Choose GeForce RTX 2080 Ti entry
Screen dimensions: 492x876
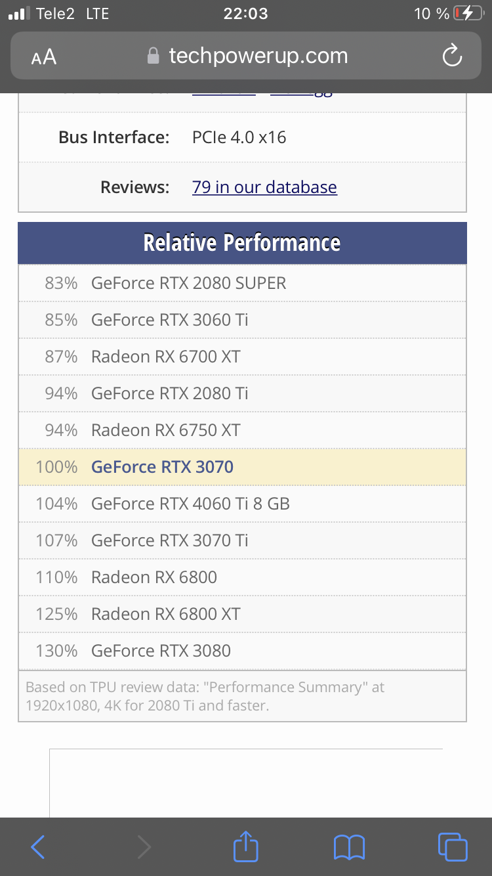pos(170,393)
